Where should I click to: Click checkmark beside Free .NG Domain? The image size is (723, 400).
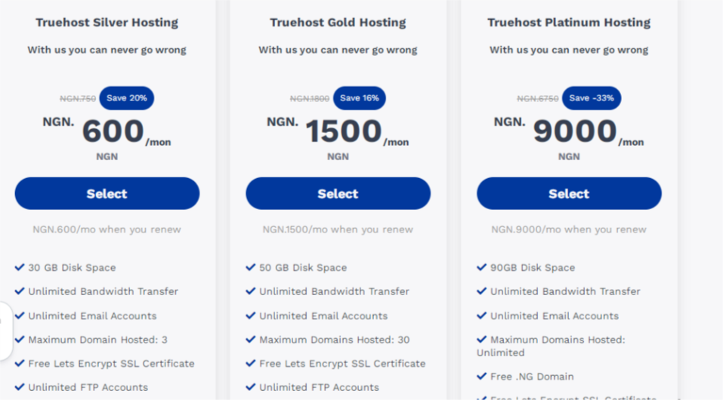481,377
